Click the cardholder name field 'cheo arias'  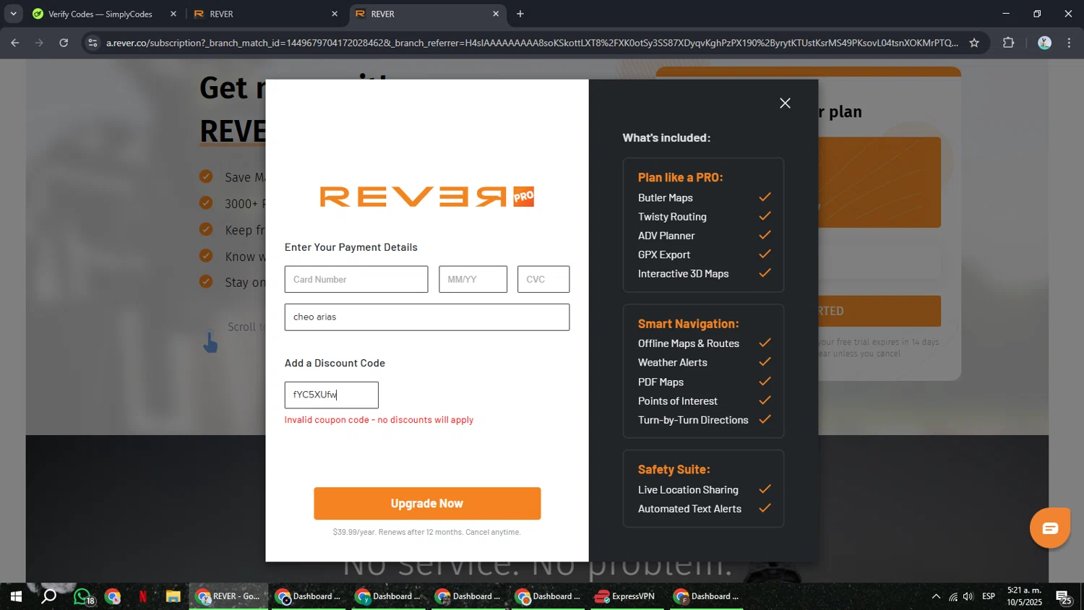[427, 317]
